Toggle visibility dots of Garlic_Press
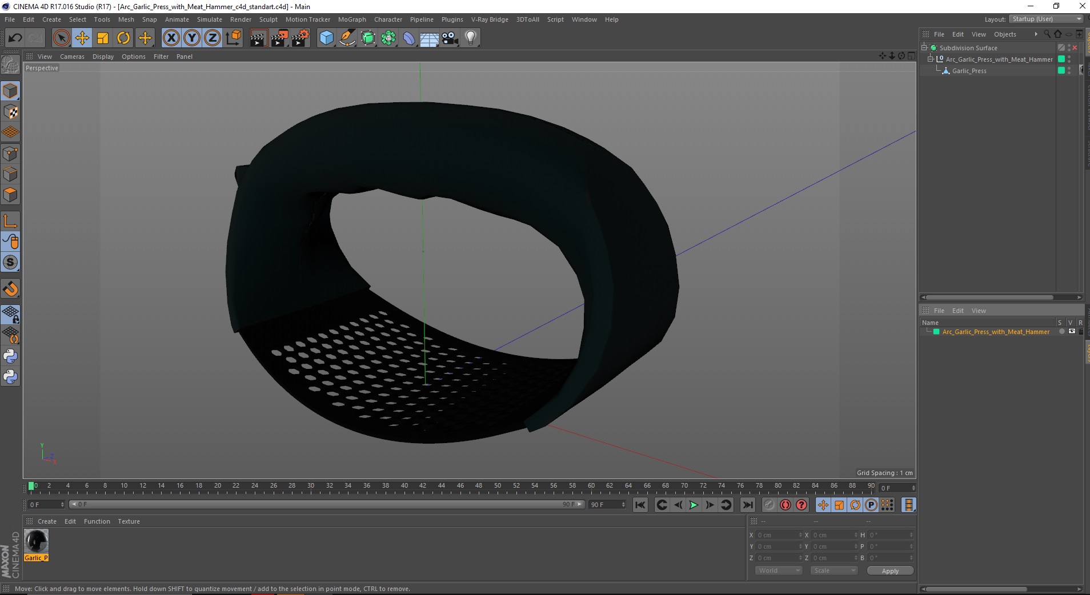 point(1069,71)
